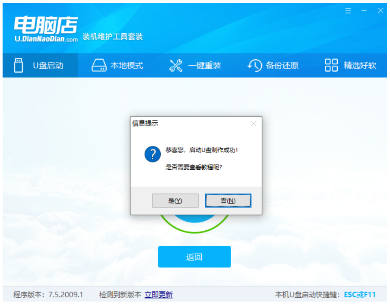Open the hamburger menu in the title bar
The width and height of the screenshot is (390, 305).
348,11
